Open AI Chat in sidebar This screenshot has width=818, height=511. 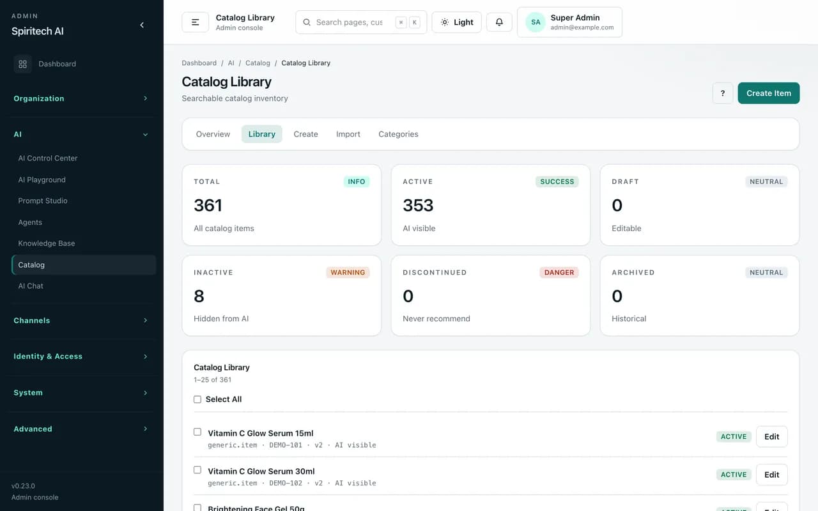(x=84, y=286)
